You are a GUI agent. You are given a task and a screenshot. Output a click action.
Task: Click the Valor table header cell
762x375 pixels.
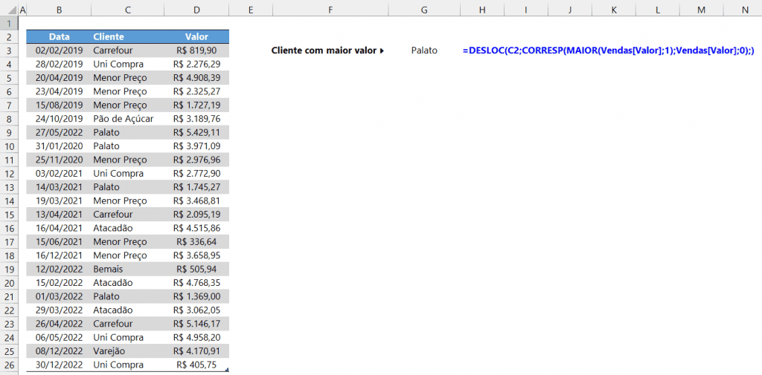196,37
